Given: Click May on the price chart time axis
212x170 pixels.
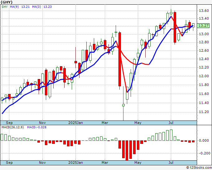Looking at the screenshot, I should [x=138, y=123].
